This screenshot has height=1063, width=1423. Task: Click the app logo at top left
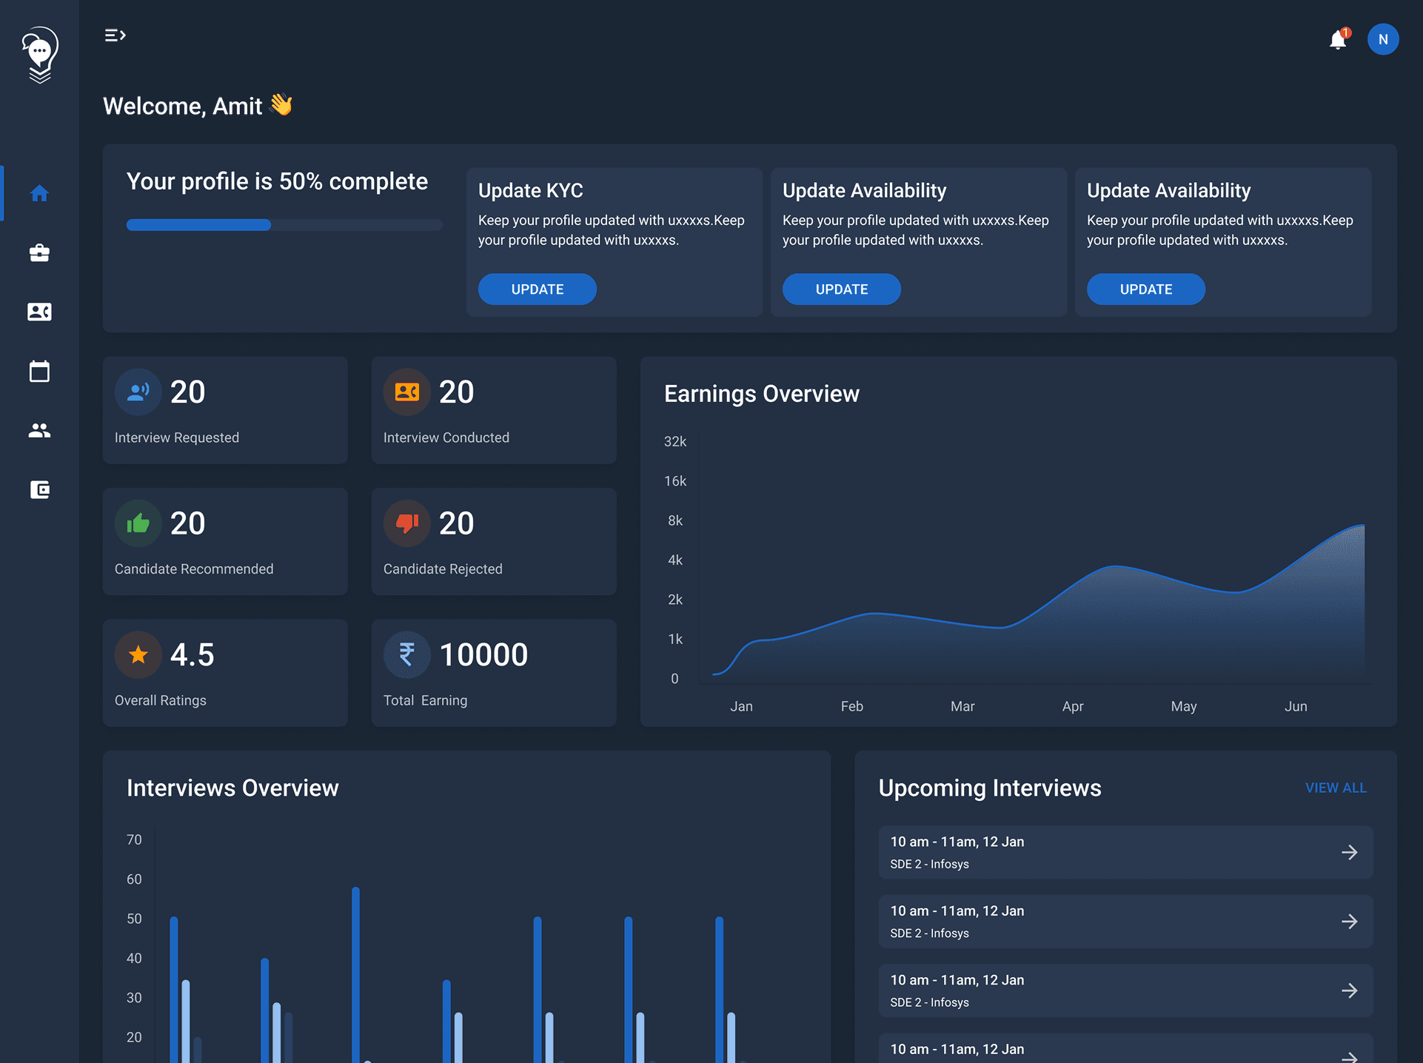(x=39, y=54)
